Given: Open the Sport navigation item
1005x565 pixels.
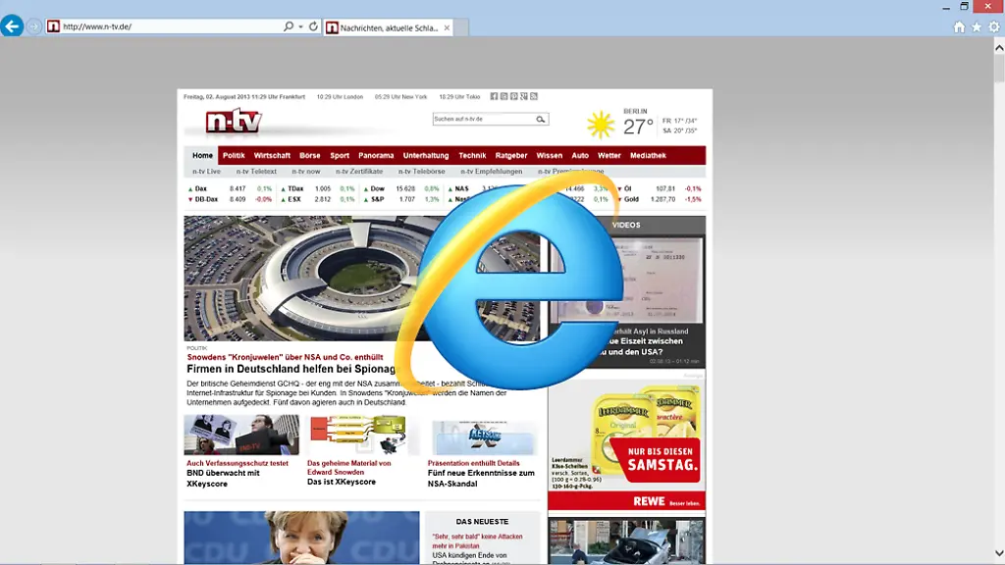Looking at the screenshot, I should coord(338,155).
